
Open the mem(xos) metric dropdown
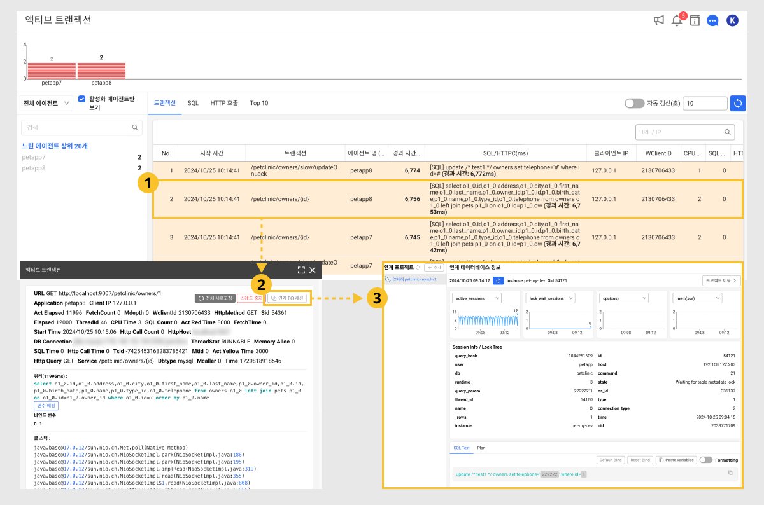(x=697, y=298)
